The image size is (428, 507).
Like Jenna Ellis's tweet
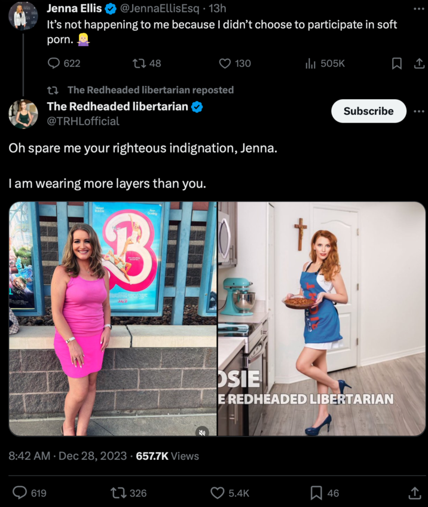(225, 63)
